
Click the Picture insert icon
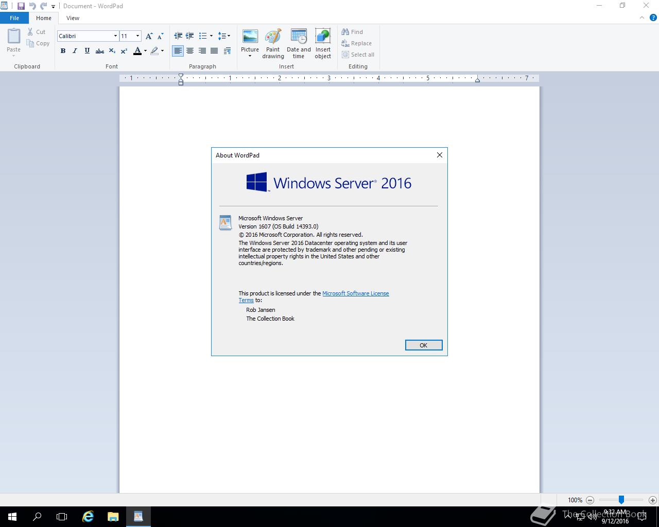pos(250,37)
